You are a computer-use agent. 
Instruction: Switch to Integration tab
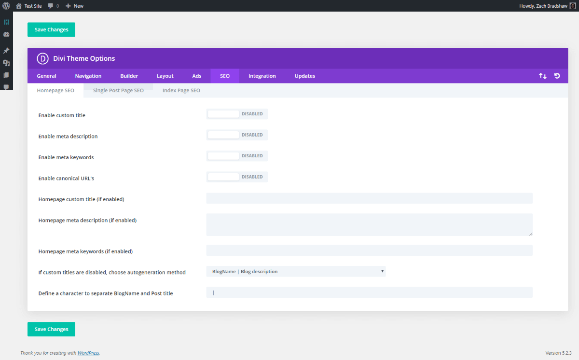pos(262,76)
